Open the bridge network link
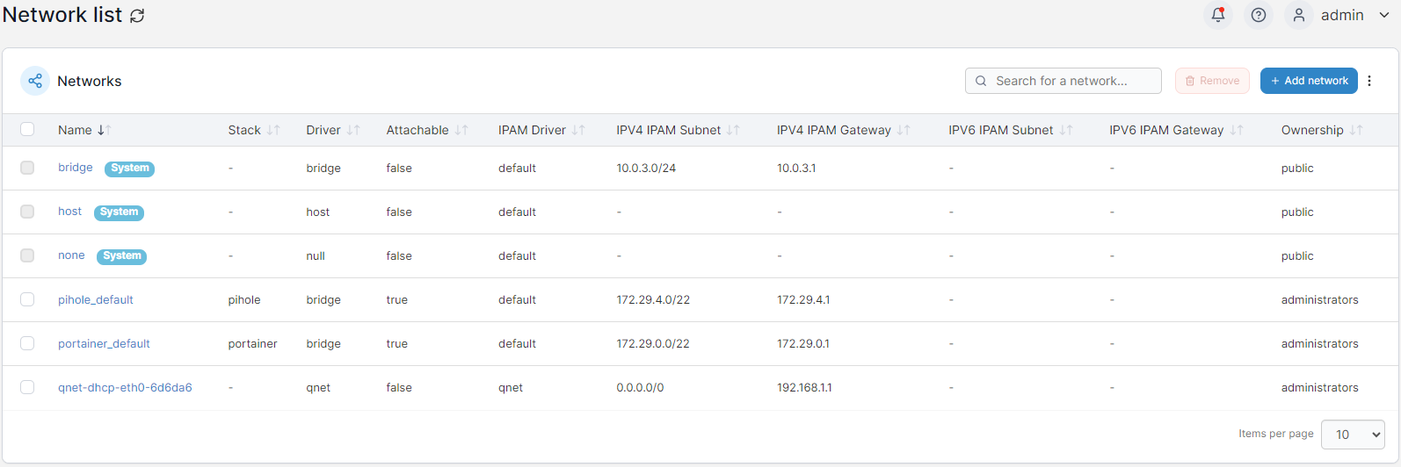This screenshot has height=467, width=1401. (x=76, y=167)
